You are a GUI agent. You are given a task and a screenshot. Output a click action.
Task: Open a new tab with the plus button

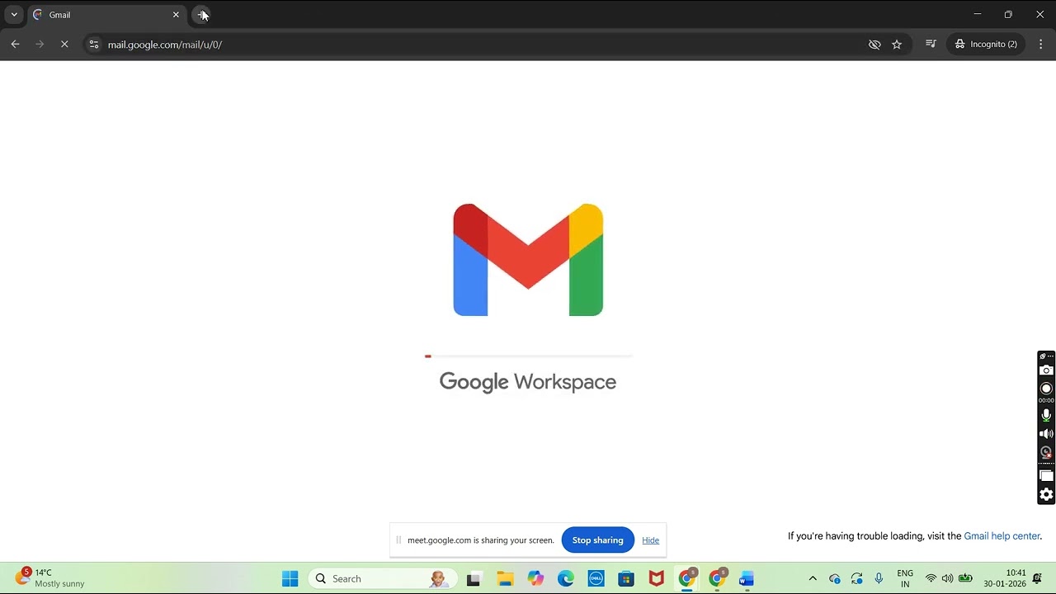[x=202, y=15]
